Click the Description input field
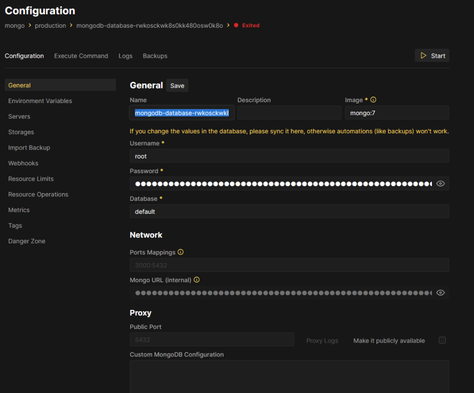Viewport: 474px width, 393px height. (x=289, y=113)
